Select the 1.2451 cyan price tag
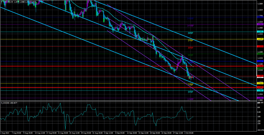 pos(260,32)
